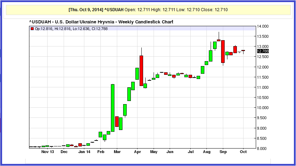Click the tall red April candle
Screen dimensions: 296x166
(x=141, y=71)
